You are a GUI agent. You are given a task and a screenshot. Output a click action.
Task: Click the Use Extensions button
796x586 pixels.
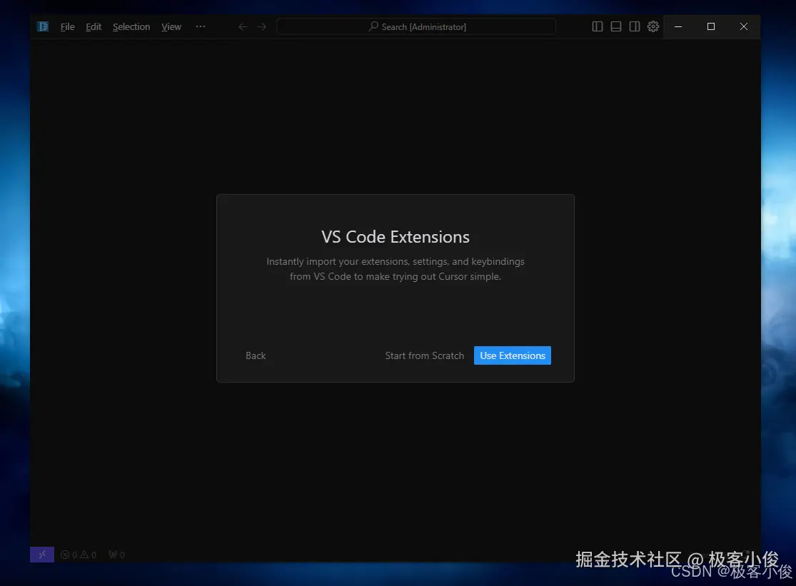(x=512, y=355)
